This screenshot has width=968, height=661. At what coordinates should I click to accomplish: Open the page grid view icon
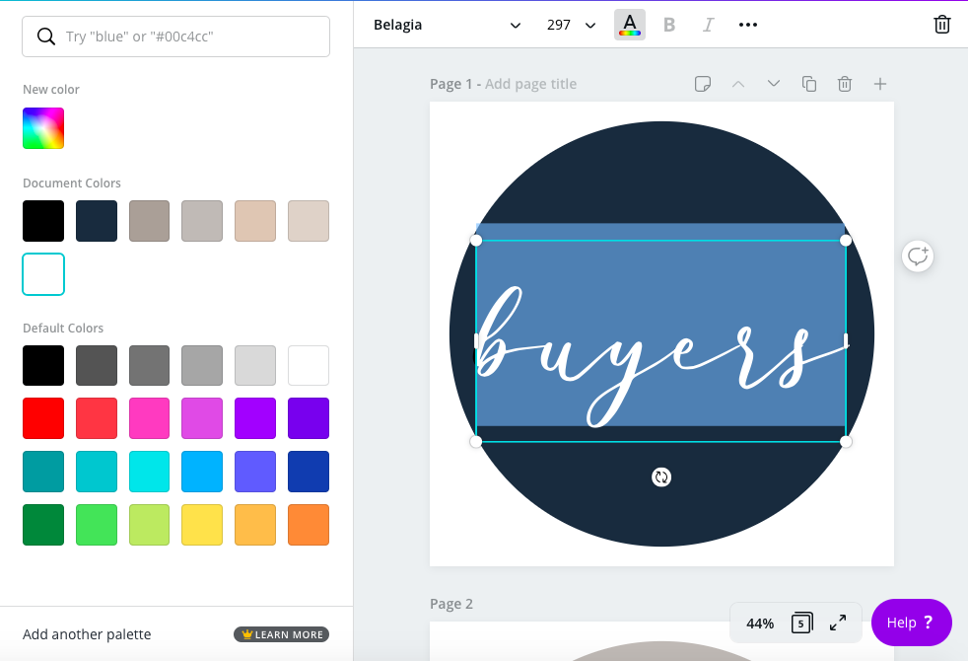[x=802, y=623]
